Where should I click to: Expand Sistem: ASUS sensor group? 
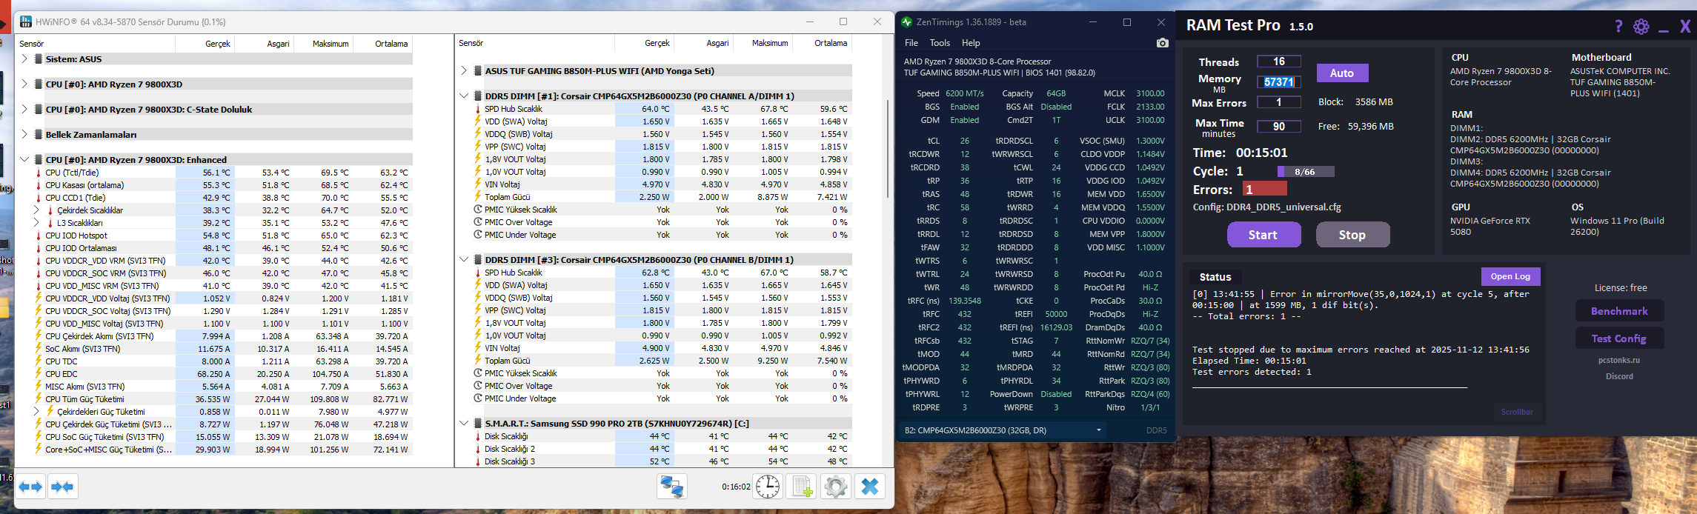coord(24,59)
